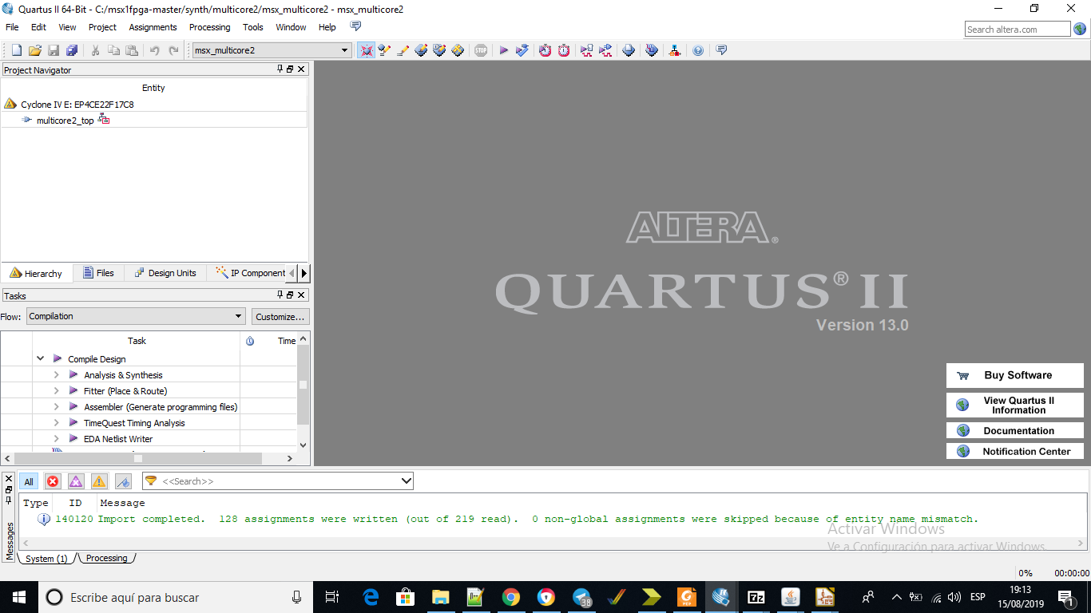Screen dimensions: 1091x613
Task: Click the New File icon
Action: (16, 50)
